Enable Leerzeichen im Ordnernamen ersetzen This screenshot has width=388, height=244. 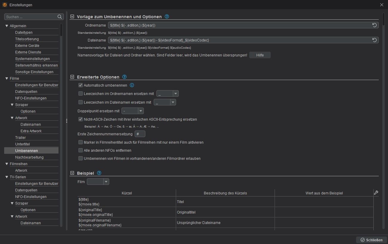(x=81, y=93)
